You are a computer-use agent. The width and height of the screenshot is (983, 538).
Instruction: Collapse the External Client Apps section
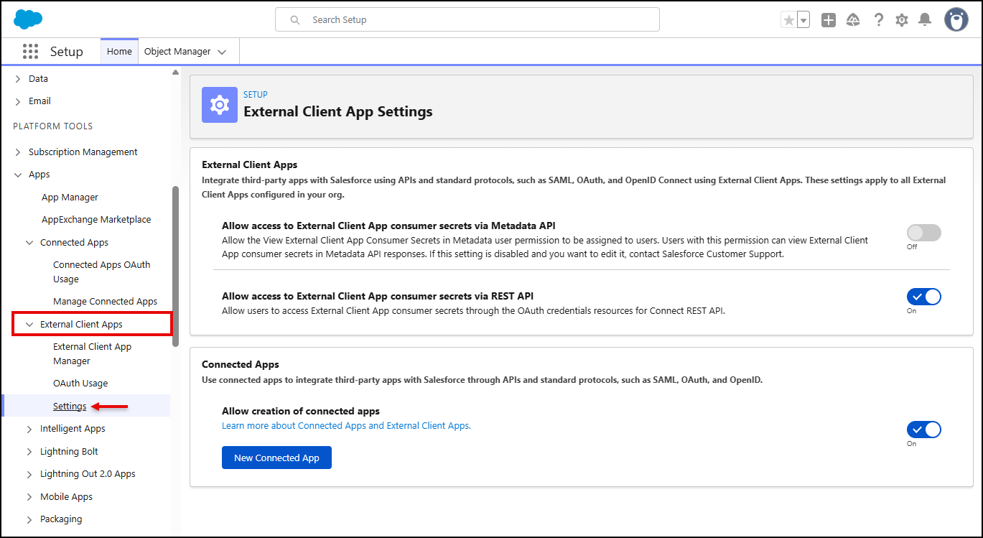29,325
